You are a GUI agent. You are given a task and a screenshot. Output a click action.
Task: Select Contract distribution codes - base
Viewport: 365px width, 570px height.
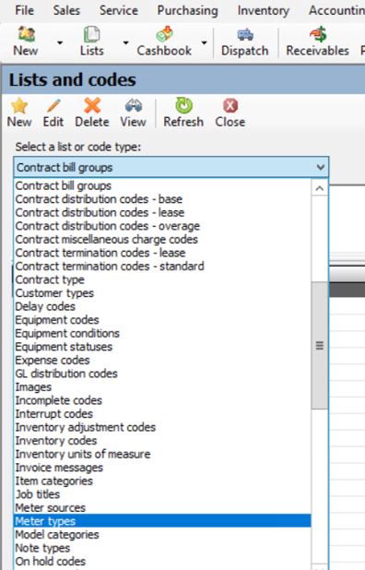(x=162, y=199)
